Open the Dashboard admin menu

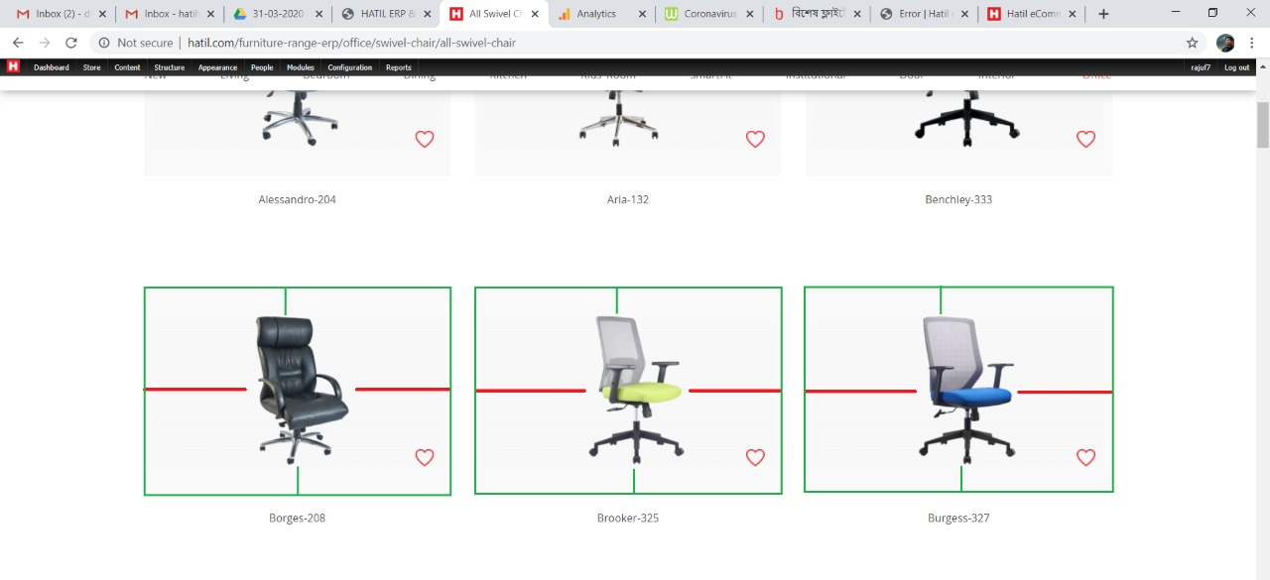tap(52, 67)
